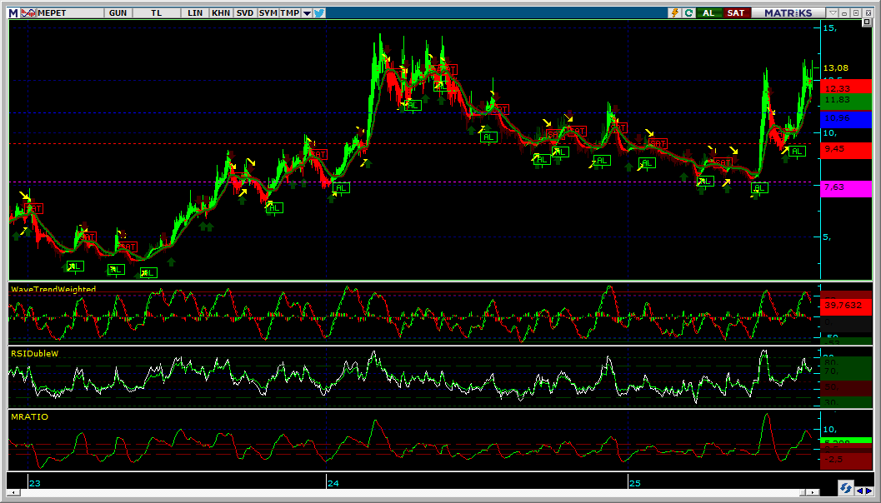Click the 7,63 magenta price level tag

846,188
